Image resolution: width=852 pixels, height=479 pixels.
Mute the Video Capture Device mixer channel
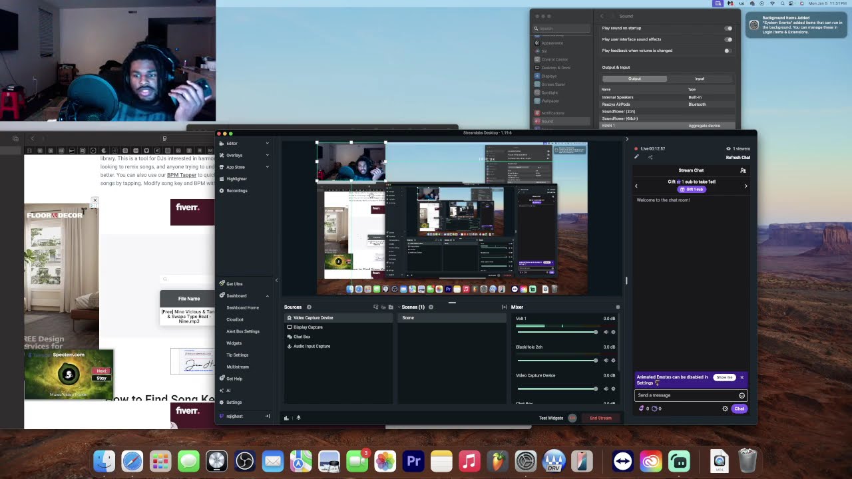click(x=606, y=389)
